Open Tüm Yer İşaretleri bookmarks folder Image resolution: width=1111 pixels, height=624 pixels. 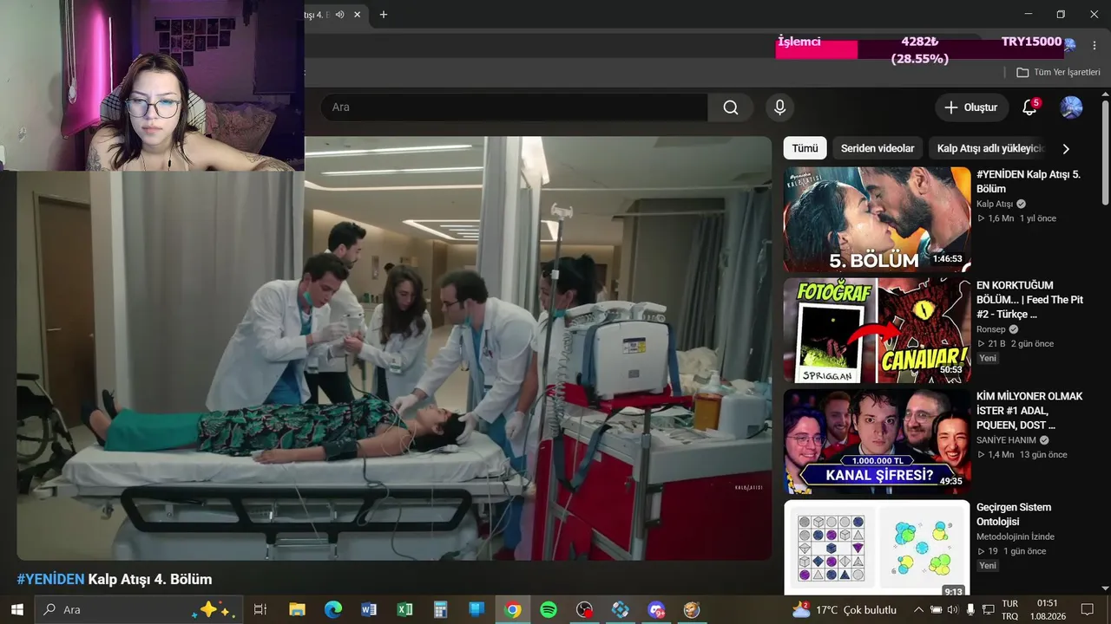[1058, 72]
